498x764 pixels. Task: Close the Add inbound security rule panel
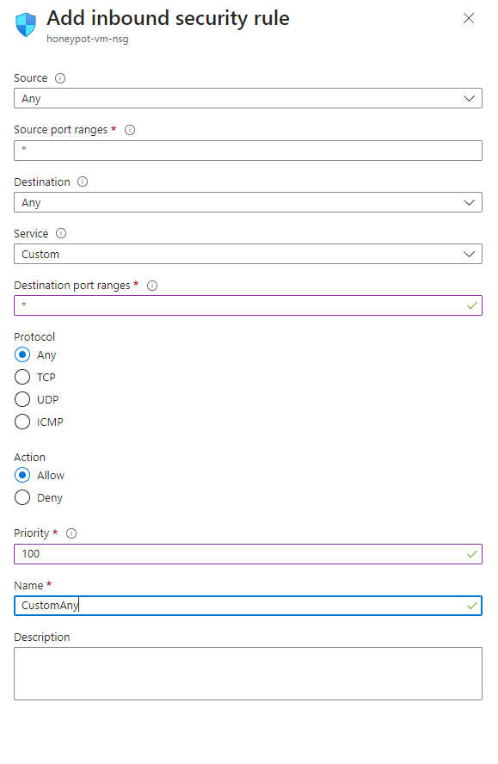(x=469, y=18)
